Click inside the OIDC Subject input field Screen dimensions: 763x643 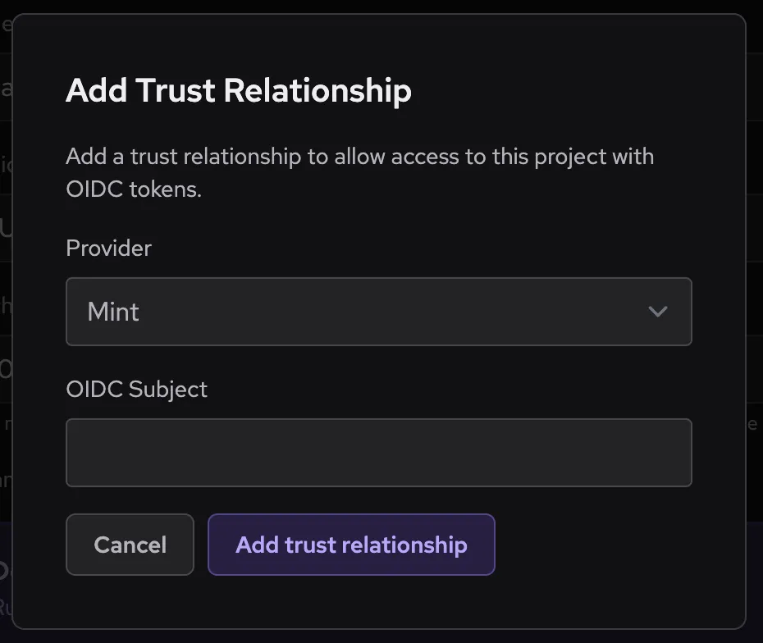pos(379,452)
